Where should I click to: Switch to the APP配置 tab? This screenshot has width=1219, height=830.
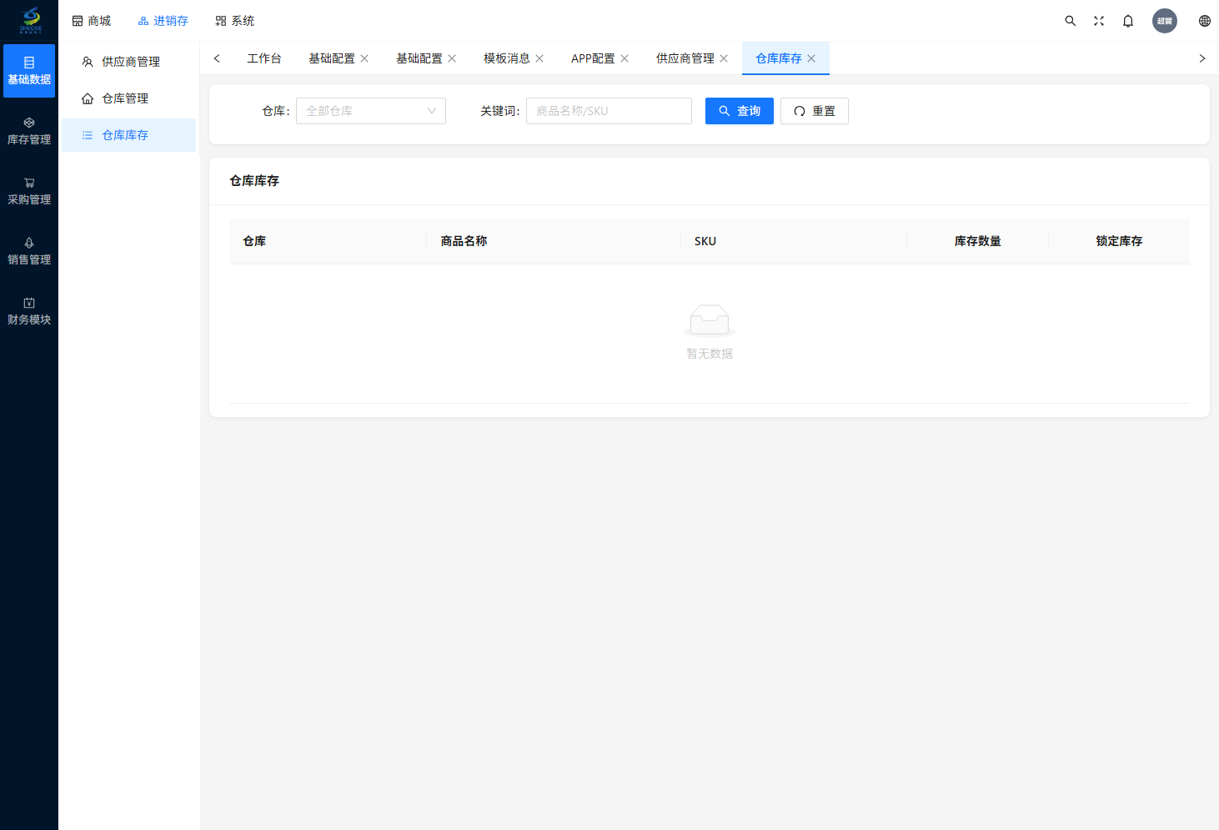[593, 58]
